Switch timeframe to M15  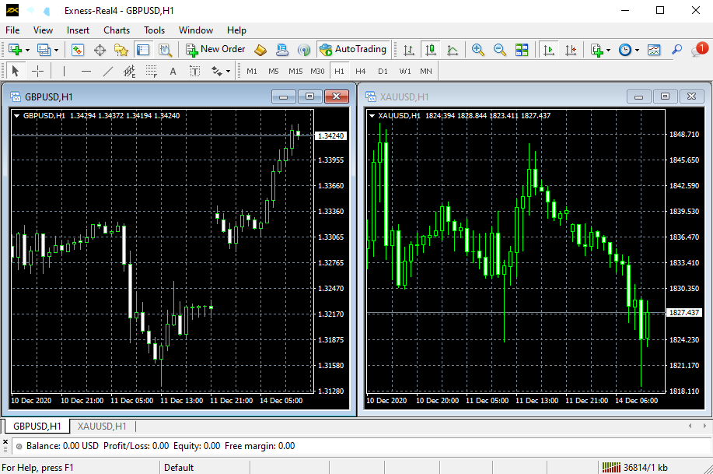298,71
